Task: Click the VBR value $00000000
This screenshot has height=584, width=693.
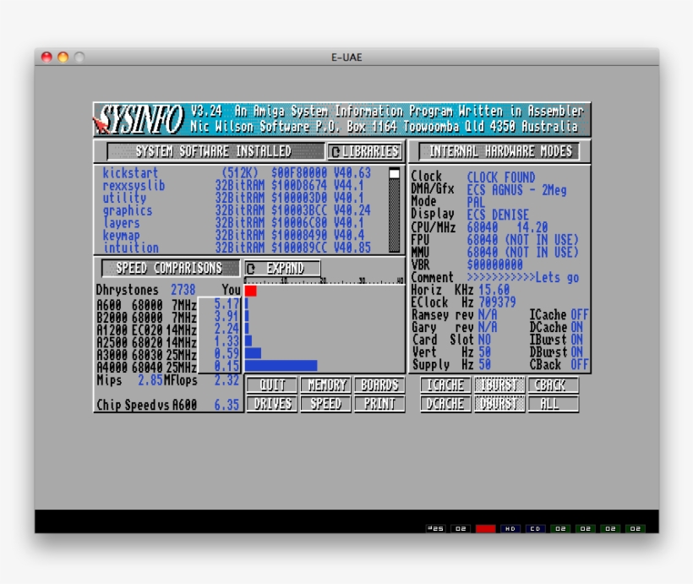Action: (494, 265)
